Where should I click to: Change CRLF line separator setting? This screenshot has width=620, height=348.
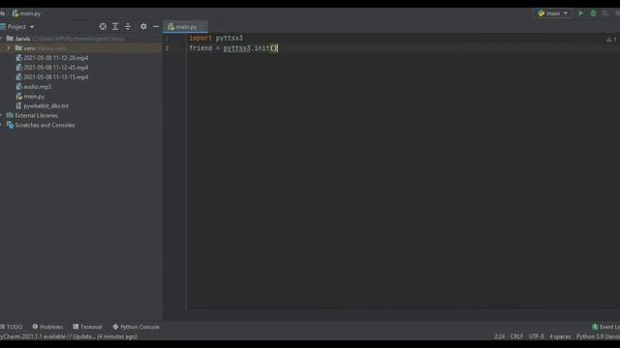(516, 336)
